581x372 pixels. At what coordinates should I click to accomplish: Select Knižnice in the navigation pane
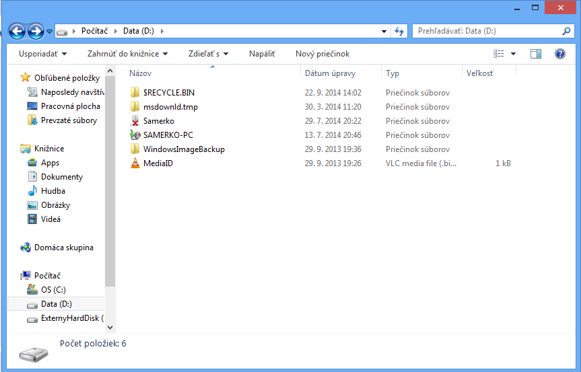(49, 149)
